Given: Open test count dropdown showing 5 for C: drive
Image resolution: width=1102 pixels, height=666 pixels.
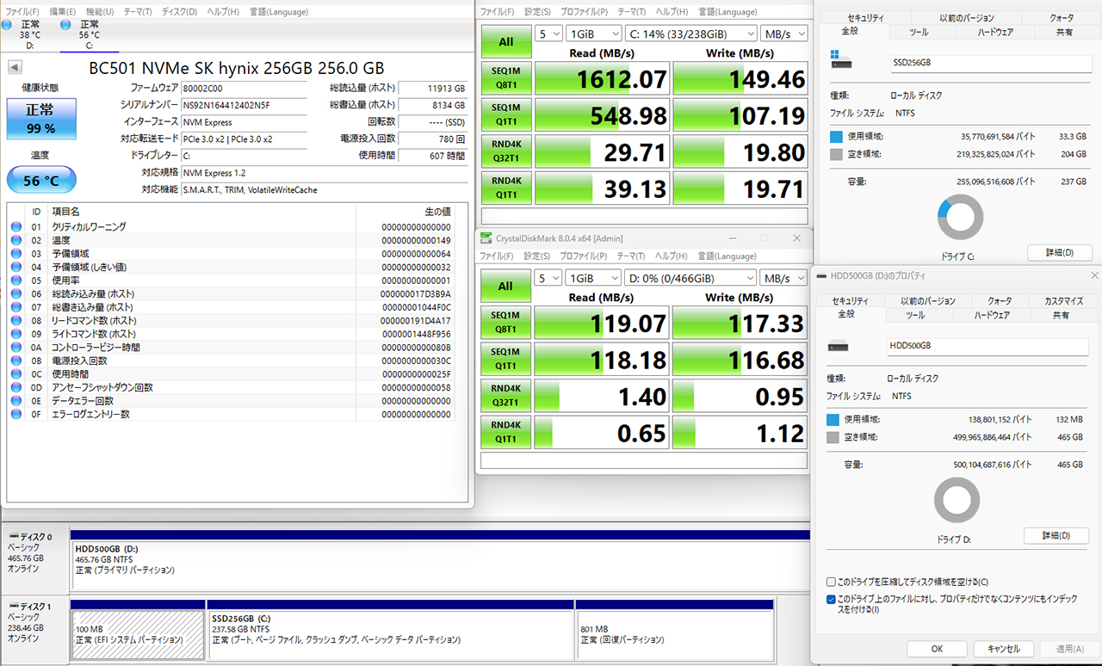Looking at the screenshot, I should (x=548, y=34).
